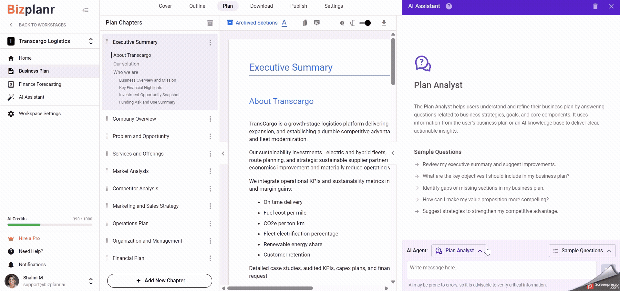The width and height of the screenshot is (620, 291).
Task: Click the Market Analysis drag handle icon
Action: coord(107,171)
